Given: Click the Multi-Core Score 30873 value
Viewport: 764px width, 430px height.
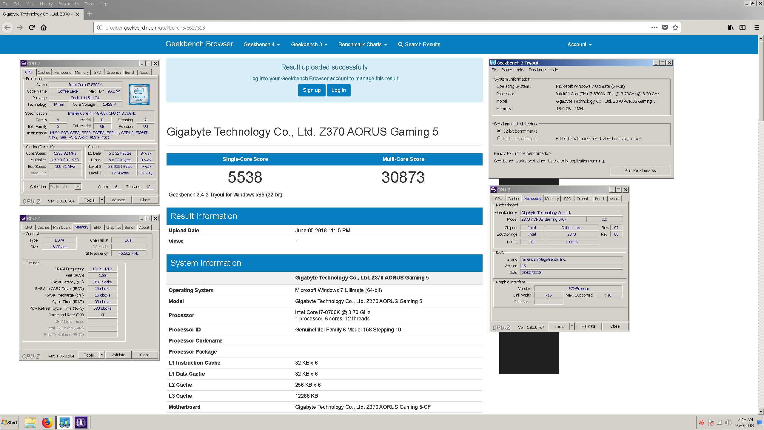Looking at the screenshot, I should click(x=403, y=177).
